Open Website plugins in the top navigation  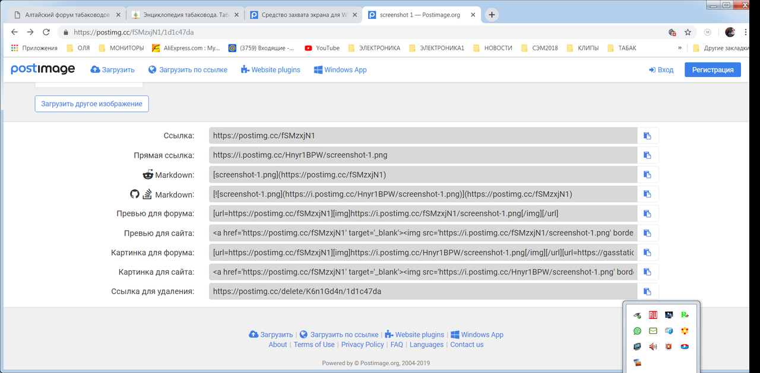tap(271, 70)
